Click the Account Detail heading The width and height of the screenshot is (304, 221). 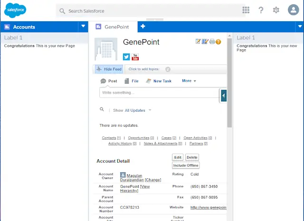click(113, 161)
